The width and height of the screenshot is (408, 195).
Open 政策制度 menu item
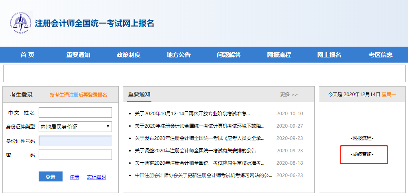coord(128,55)
